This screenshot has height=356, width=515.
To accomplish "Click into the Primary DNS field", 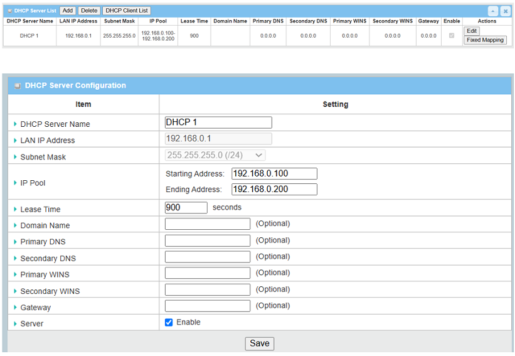I will (207, 241).
